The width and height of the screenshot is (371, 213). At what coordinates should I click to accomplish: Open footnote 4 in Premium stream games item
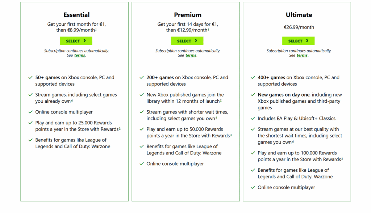(x=216, y=118)
